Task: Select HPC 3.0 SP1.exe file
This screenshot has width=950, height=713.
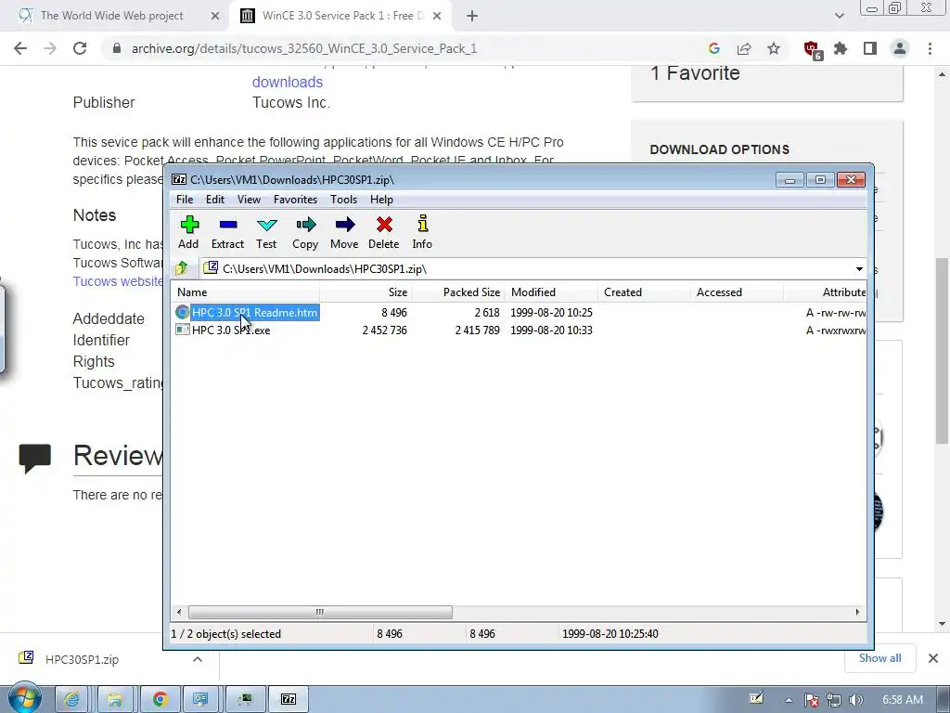Action: 231,331
